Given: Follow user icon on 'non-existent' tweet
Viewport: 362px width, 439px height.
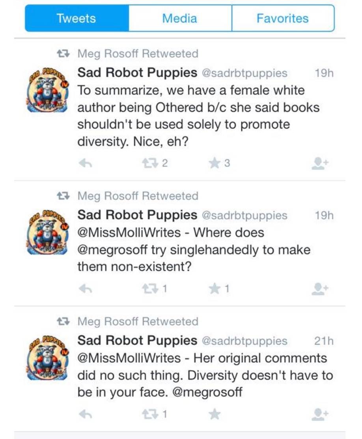Looking at the screenshot, I should coord(320,288).
